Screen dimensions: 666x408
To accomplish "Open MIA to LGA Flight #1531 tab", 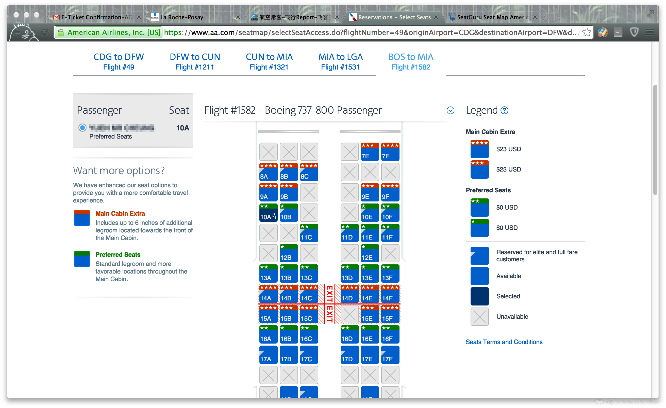I will tap(340, 62).
